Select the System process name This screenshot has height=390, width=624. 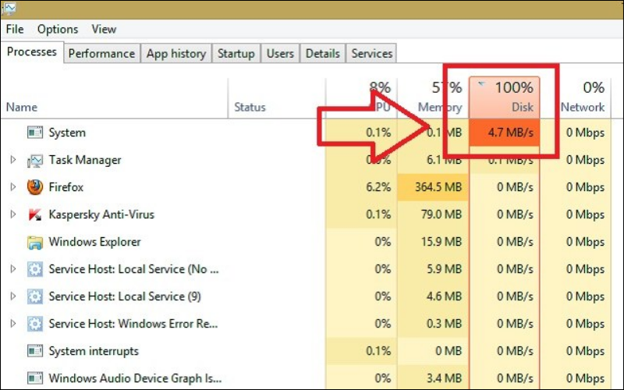coord(67,133)
